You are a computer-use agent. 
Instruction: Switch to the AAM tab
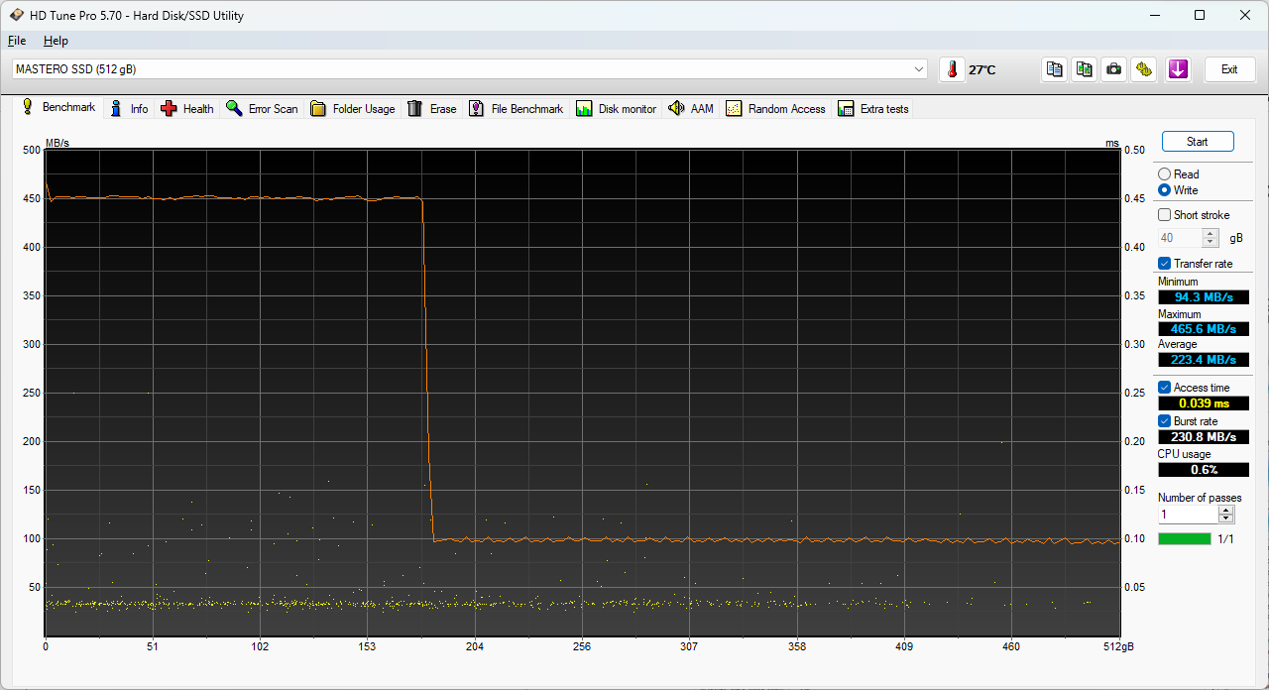tap(691, 109)
